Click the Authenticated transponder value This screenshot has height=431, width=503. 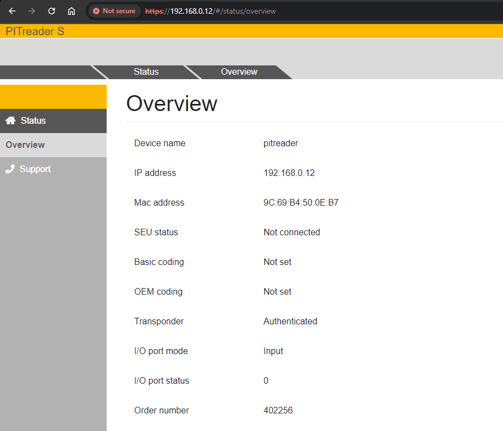[x=290, y=321]
